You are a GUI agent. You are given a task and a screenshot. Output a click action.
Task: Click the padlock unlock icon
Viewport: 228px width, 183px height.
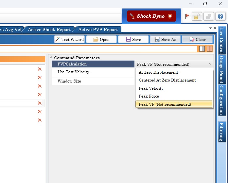point(197,16)
